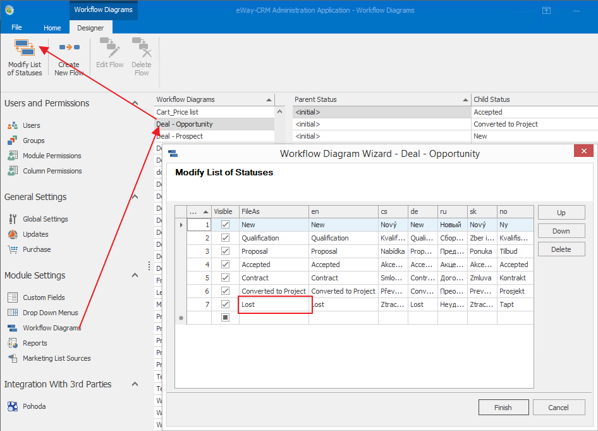Screen dimensions: 598x431
Task: Open Drop Down Menus sidebar icon
Action: click(13, 313)
